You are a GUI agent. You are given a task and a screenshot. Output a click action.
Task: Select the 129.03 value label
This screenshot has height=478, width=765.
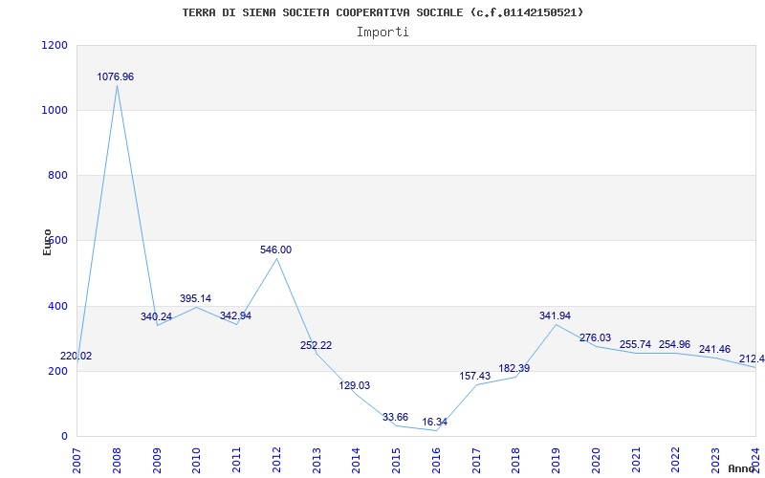[x=355, y=386]
